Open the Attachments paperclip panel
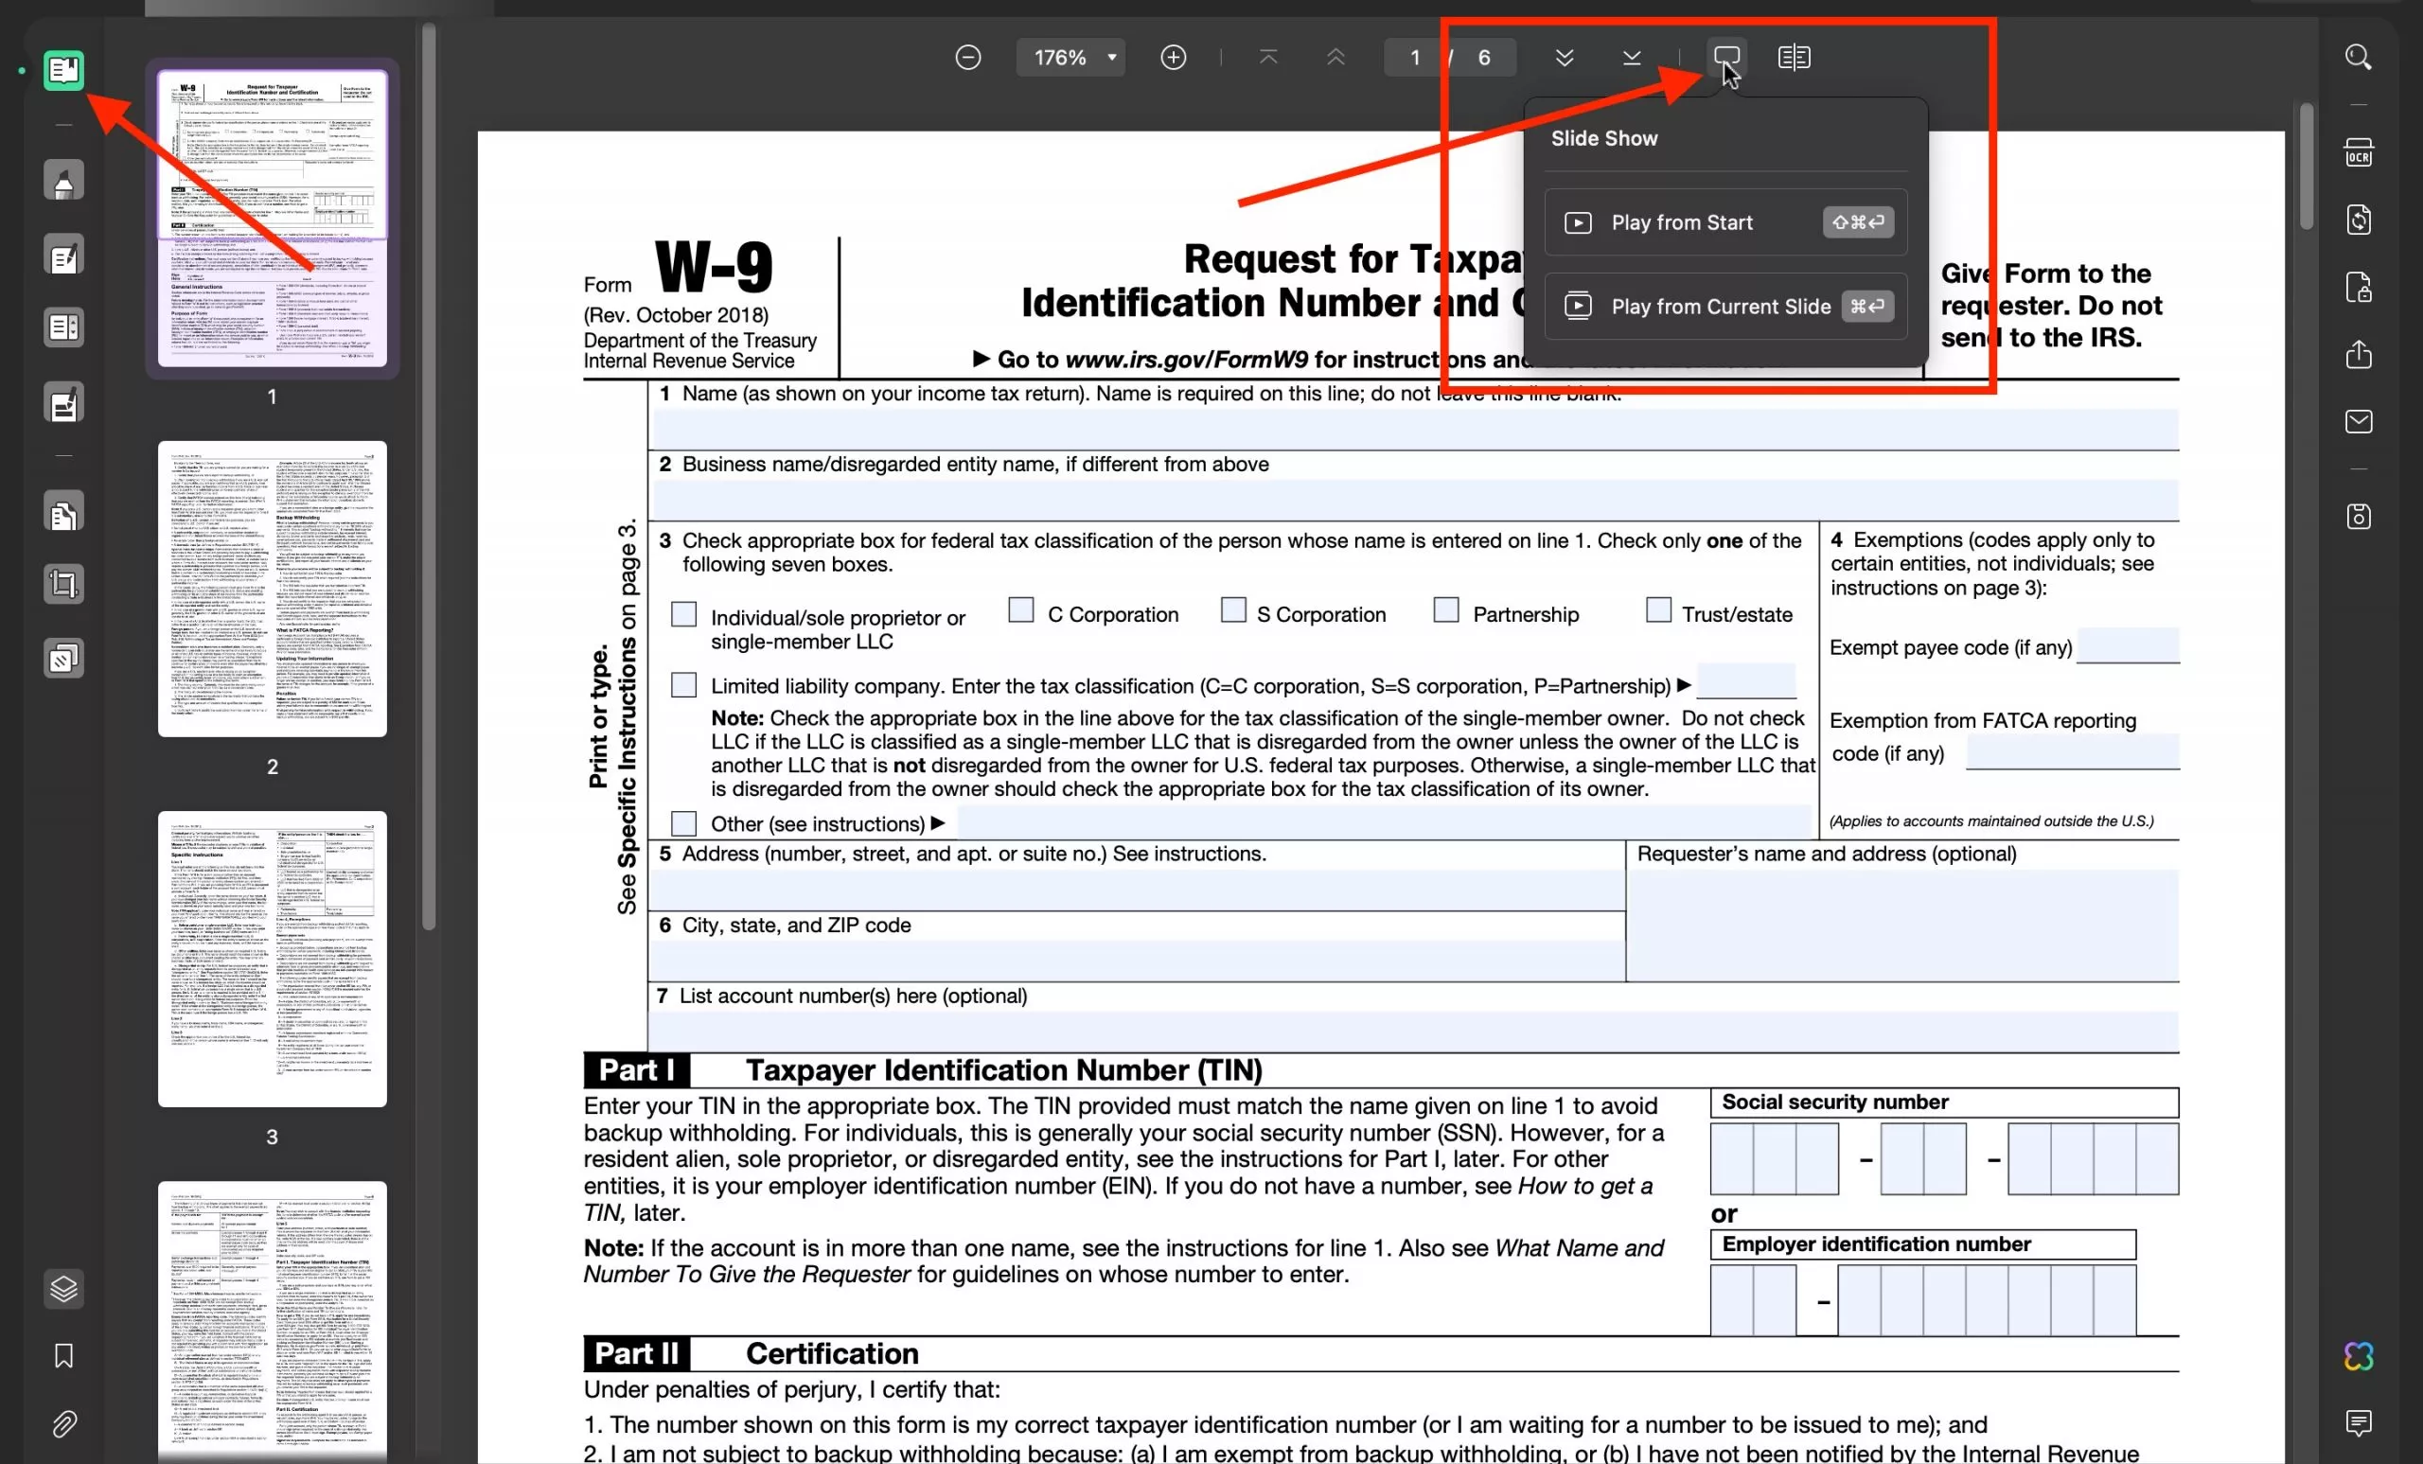2423x1464 pixels. tap(64, 1423)
